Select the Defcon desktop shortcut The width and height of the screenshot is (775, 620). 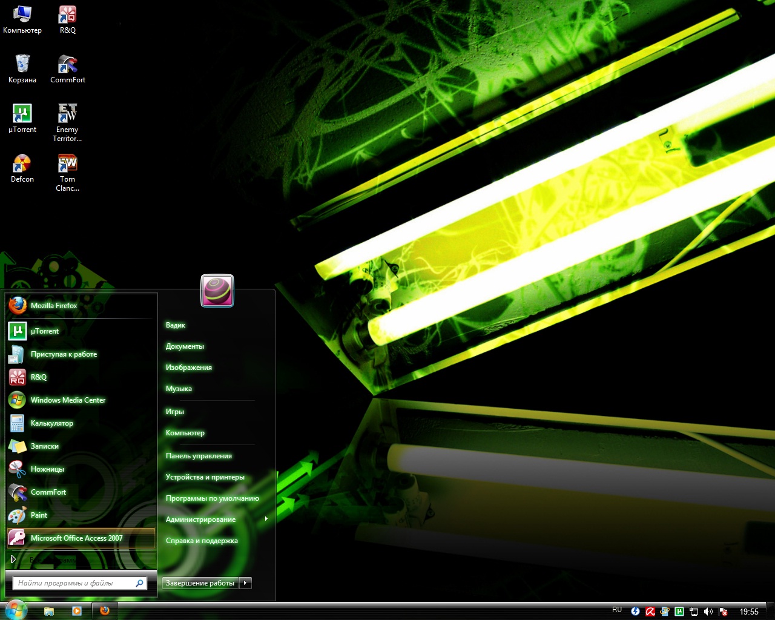22,168
